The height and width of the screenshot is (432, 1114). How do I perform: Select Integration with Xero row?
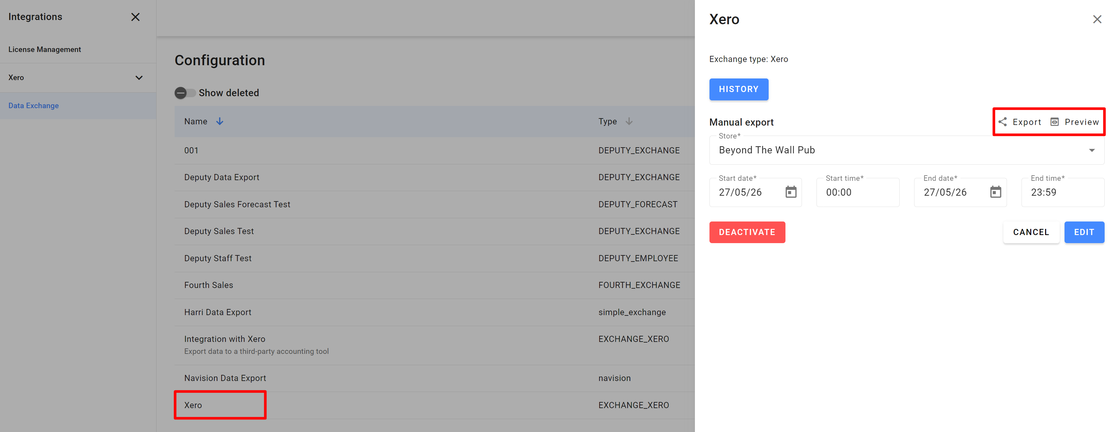435,345
